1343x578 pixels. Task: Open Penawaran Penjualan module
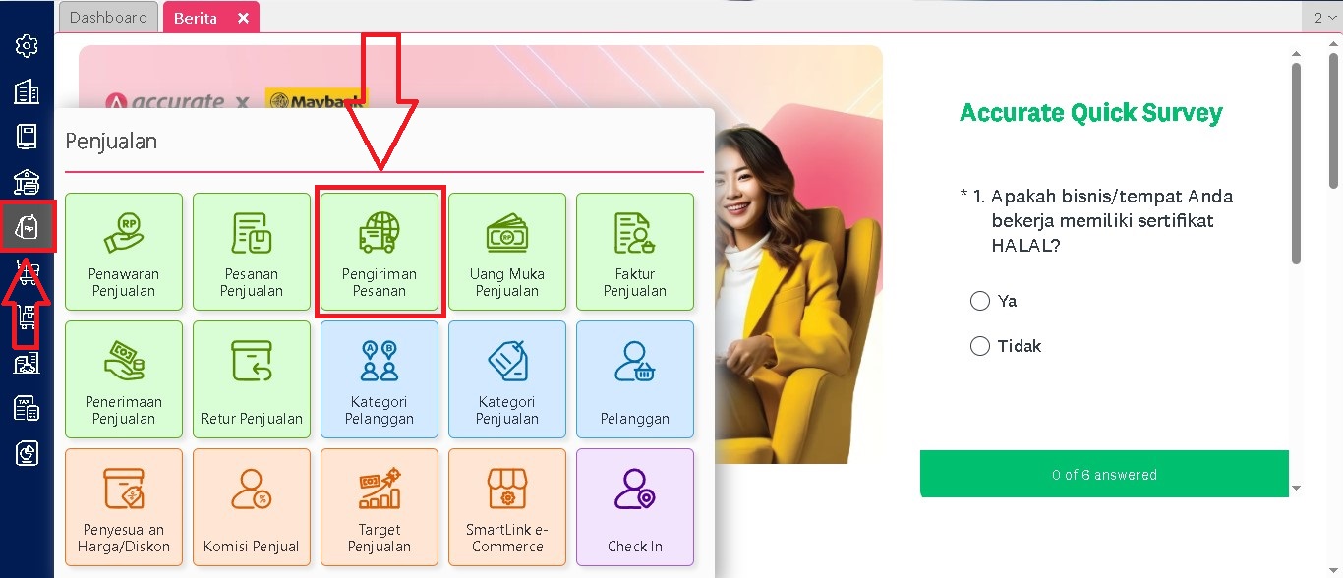click(x=124, y=252)
